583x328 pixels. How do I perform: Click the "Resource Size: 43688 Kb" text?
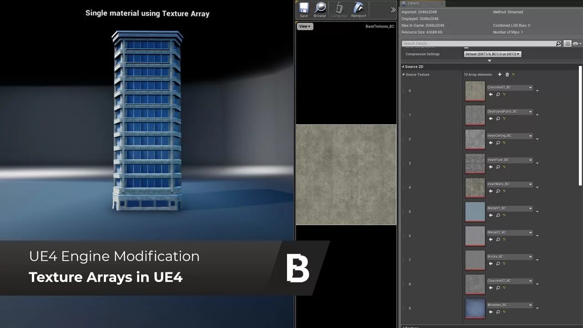[x=422, y=32]
